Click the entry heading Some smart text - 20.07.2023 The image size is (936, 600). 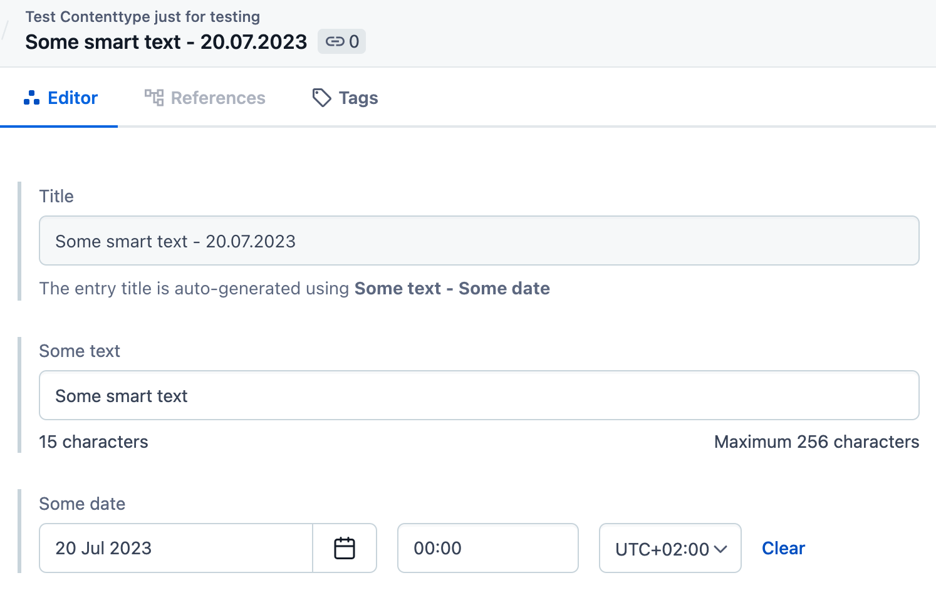pyautogui.click(x=166, y=42)
